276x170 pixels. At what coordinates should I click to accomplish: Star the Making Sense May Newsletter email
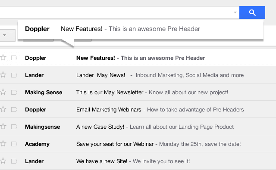(3, 92)
